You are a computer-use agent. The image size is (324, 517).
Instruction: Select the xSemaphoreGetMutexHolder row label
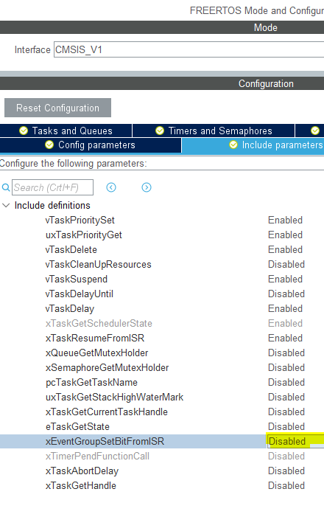(x=107, y=367)
